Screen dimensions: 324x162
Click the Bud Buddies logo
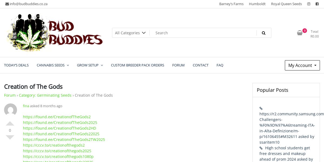[55, 33]
